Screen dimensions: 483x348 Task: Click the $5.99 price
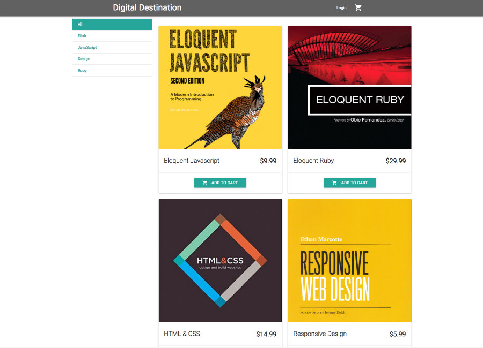point(398,334)
